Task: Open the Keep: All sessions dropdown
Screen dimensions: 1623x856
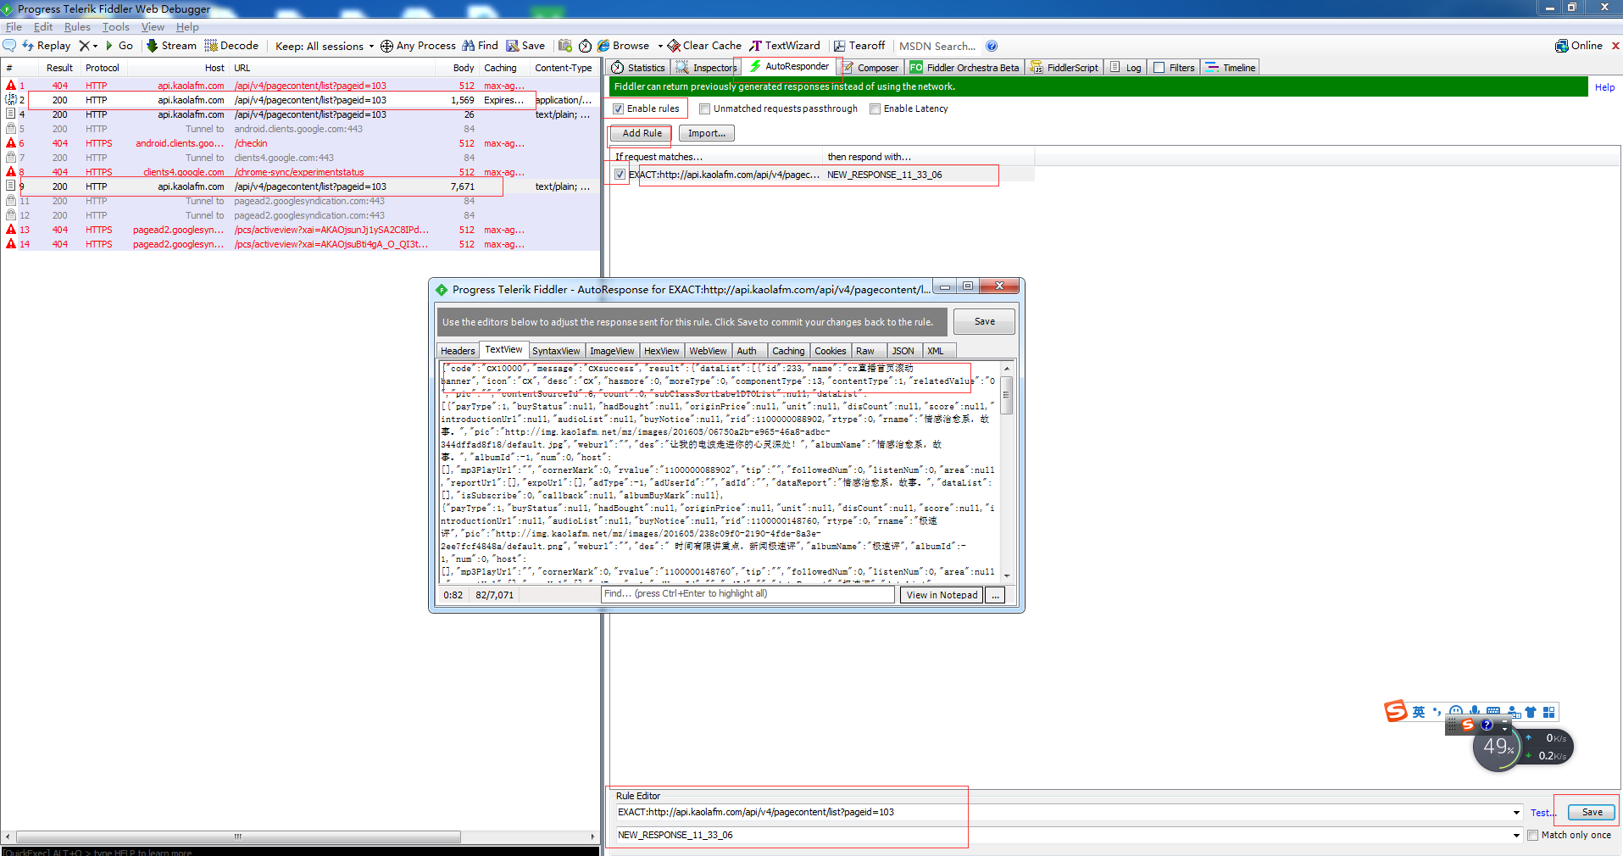Action: pos(325,46)
